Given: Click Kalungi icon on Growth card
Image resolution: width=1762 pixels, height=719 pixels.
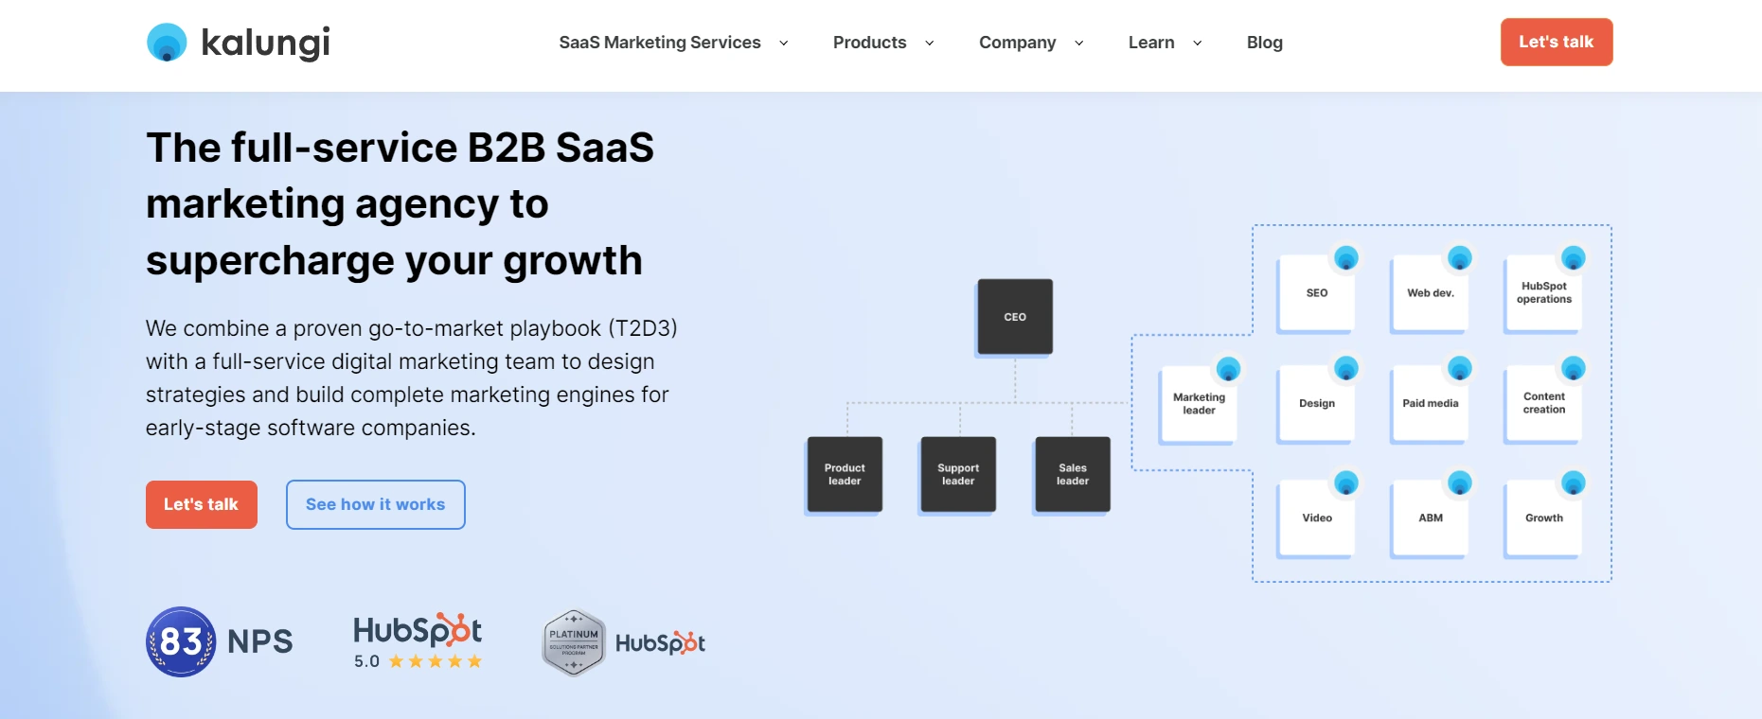Looking at the screenshot, I should coord(1574,482).
